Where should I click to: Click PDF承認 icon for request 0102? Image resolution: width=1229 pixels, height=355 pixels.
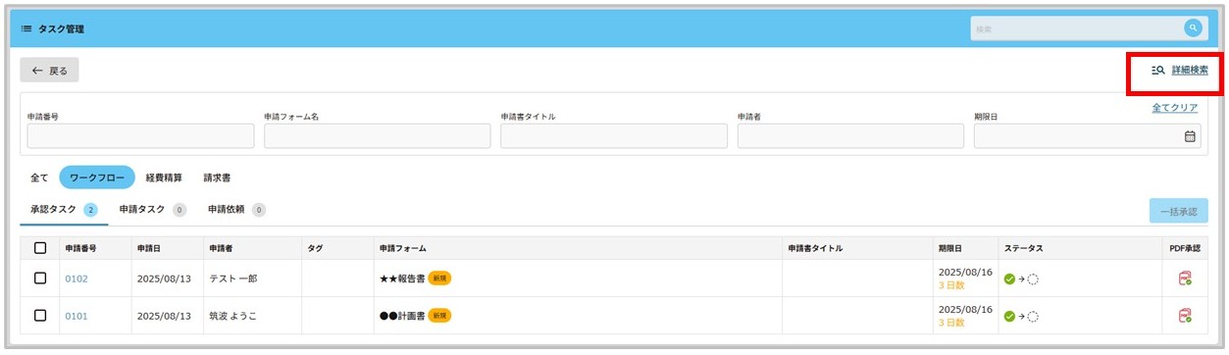(x=1185, y=279)
